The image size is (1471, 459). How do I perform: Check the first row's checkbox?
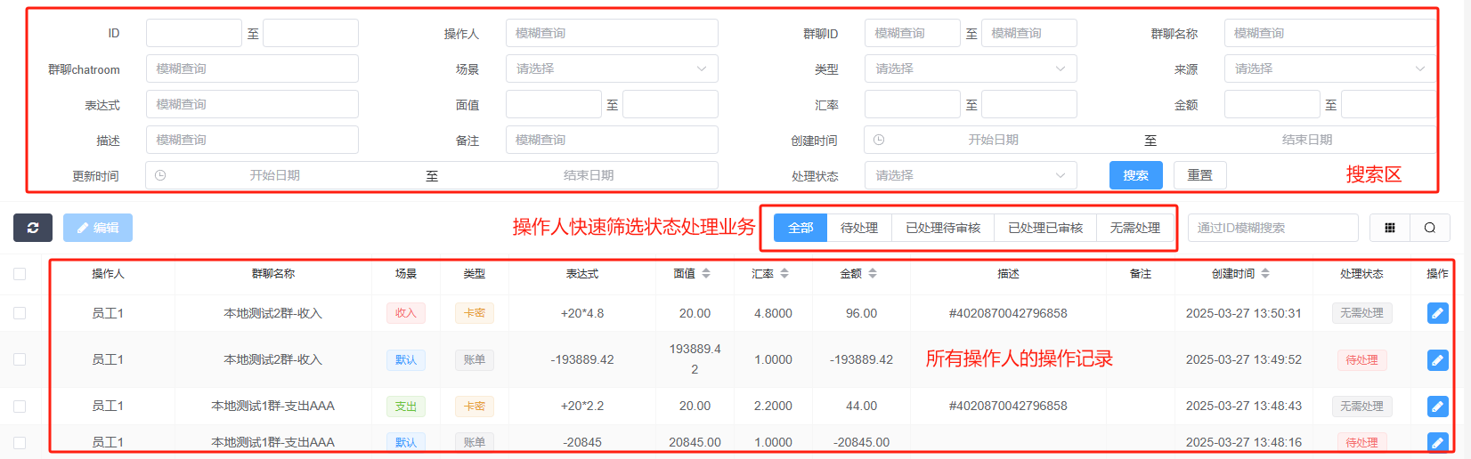coord(20,313)
